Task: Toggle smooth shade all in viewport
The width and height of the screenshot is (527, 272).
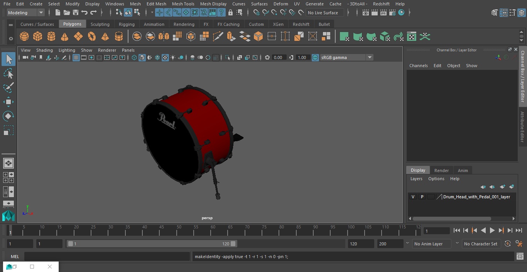Action: tap(142, 57)
